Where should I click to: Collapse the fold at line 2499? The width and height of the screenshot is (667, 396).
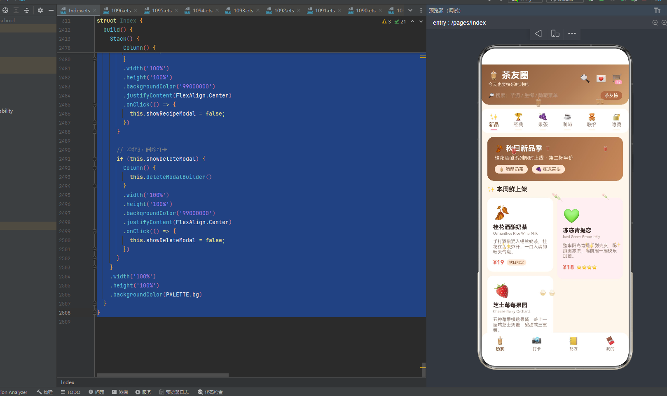pos(94,232)
